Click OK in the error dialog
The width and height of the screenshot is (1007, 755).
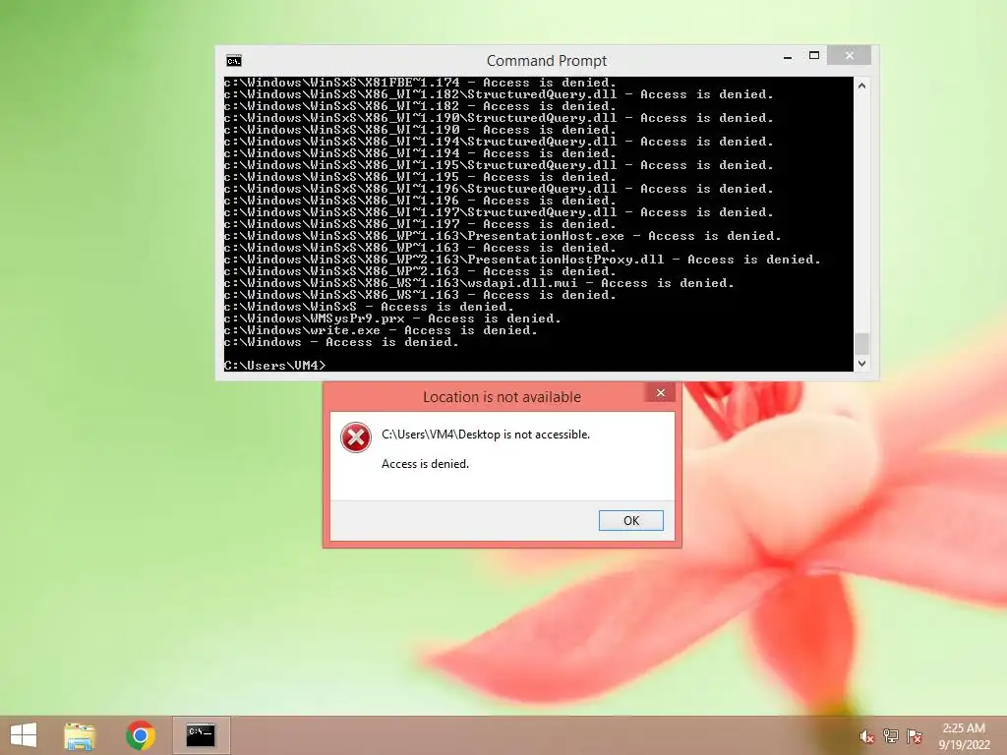click(x=630, y=520)
